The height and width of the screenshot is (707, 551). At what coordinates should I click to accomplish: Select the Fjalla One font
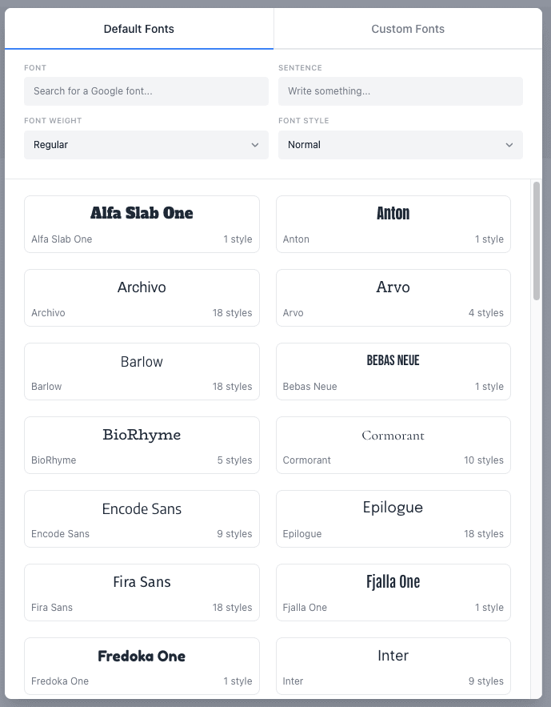click(x=393, y=592)
